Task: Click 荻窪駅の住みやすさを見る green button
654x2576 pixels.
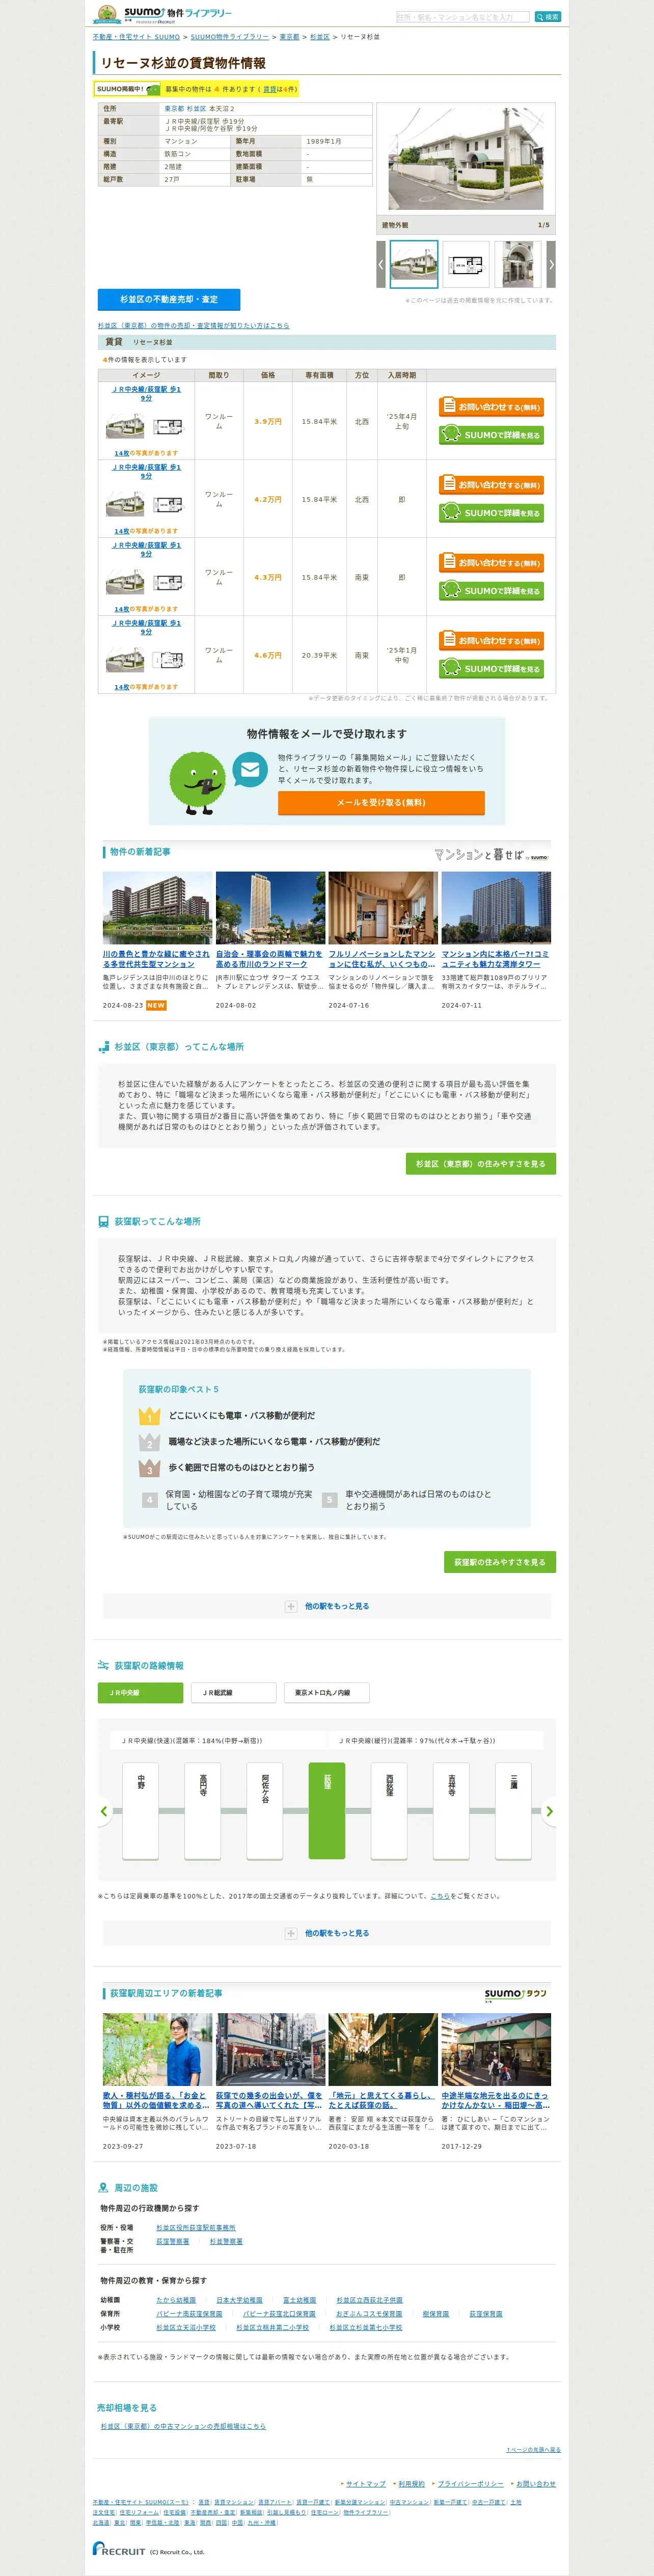Action: [500, 1562]
